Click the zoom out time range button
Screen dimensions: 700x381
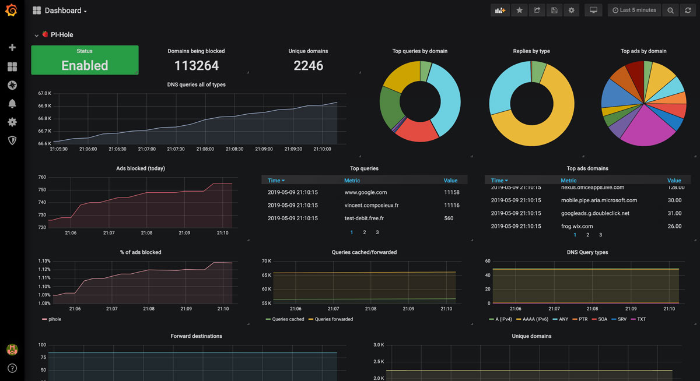pos(670,10)
